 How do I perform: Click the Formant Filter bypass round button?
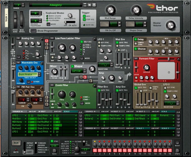(x=178, y=59)
